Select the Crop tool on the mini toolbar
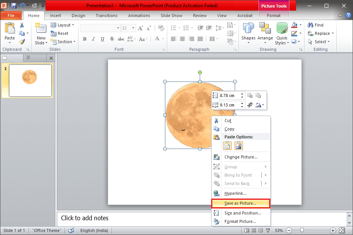The width and height of the screenshot is (353, 235). tap(250, 105)
